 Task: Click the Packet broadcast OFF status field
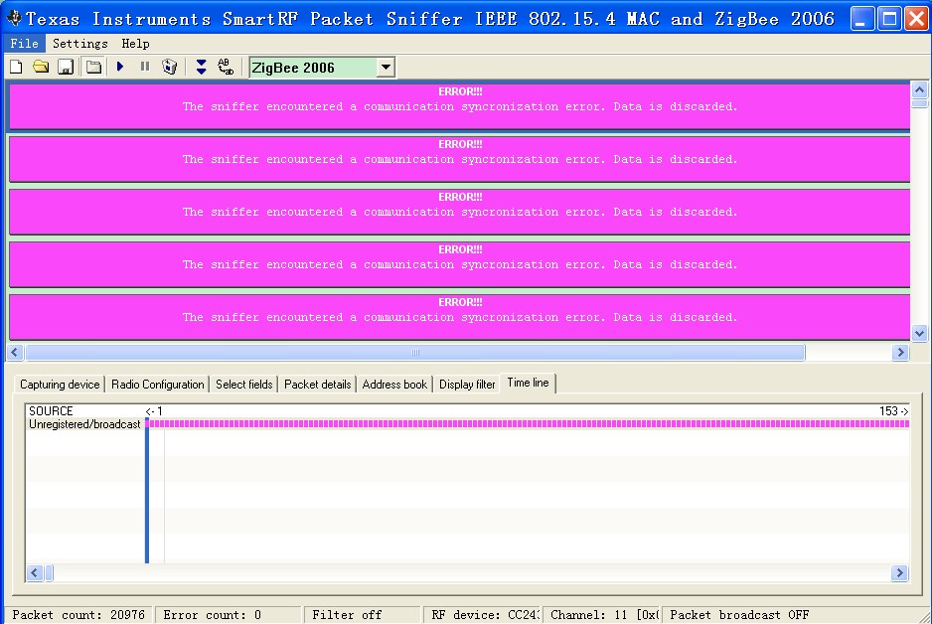[791, 614]
